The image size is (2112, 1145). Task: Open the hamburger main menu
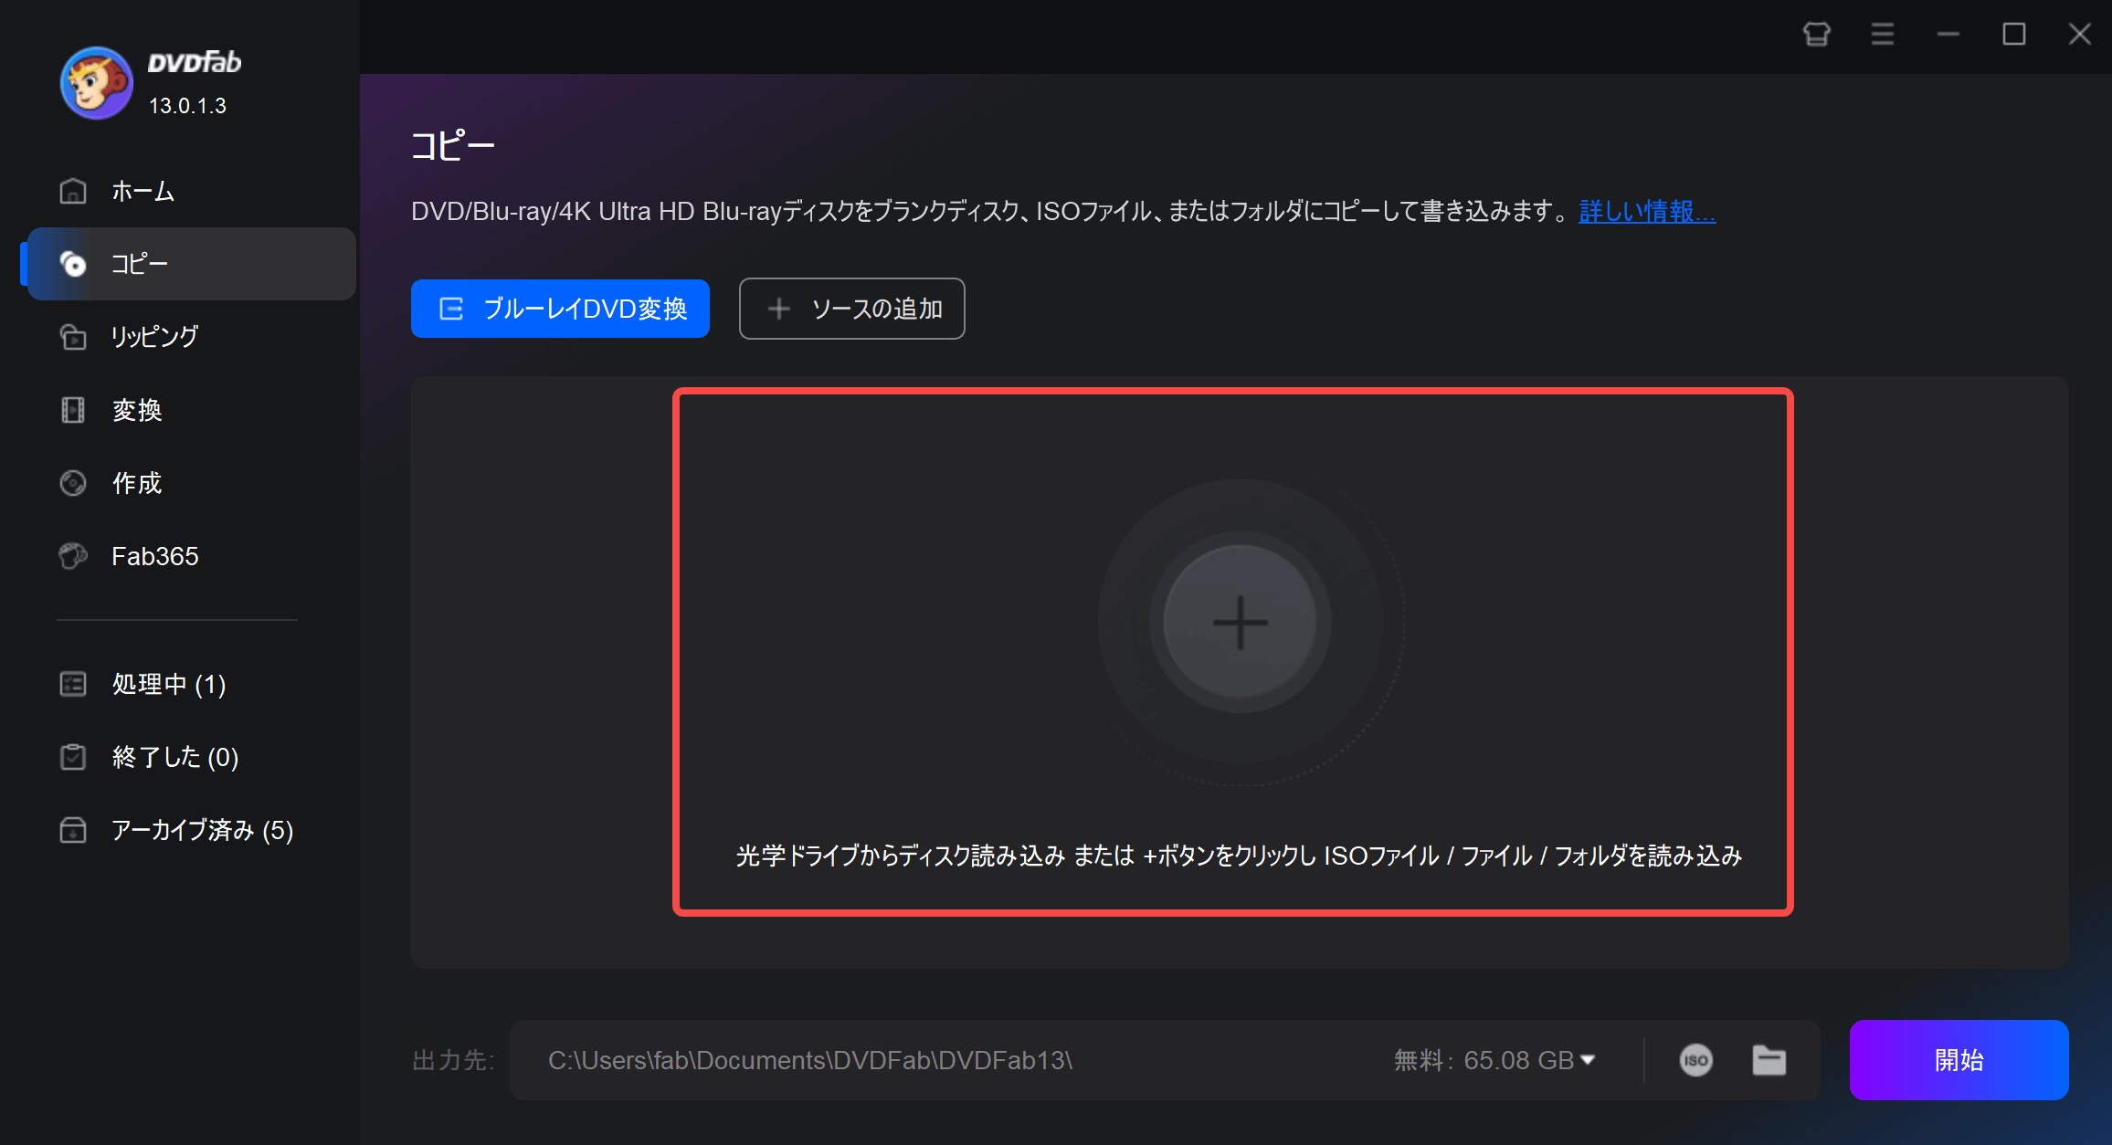pos(1882,35)
